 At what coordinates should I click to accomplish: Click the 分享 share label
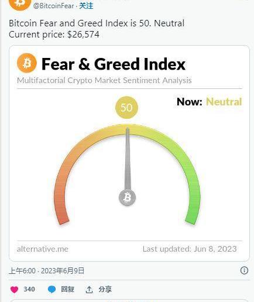point(105,289)
